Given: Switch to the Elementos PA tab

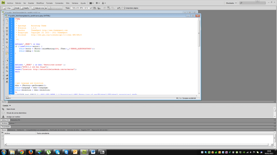Looking at the screenshot, I should tap(15, 120).
